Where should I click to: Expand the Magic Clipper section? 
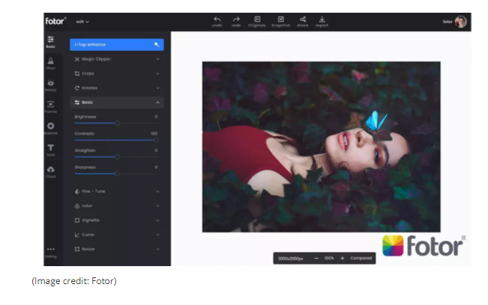coord(116,59)
